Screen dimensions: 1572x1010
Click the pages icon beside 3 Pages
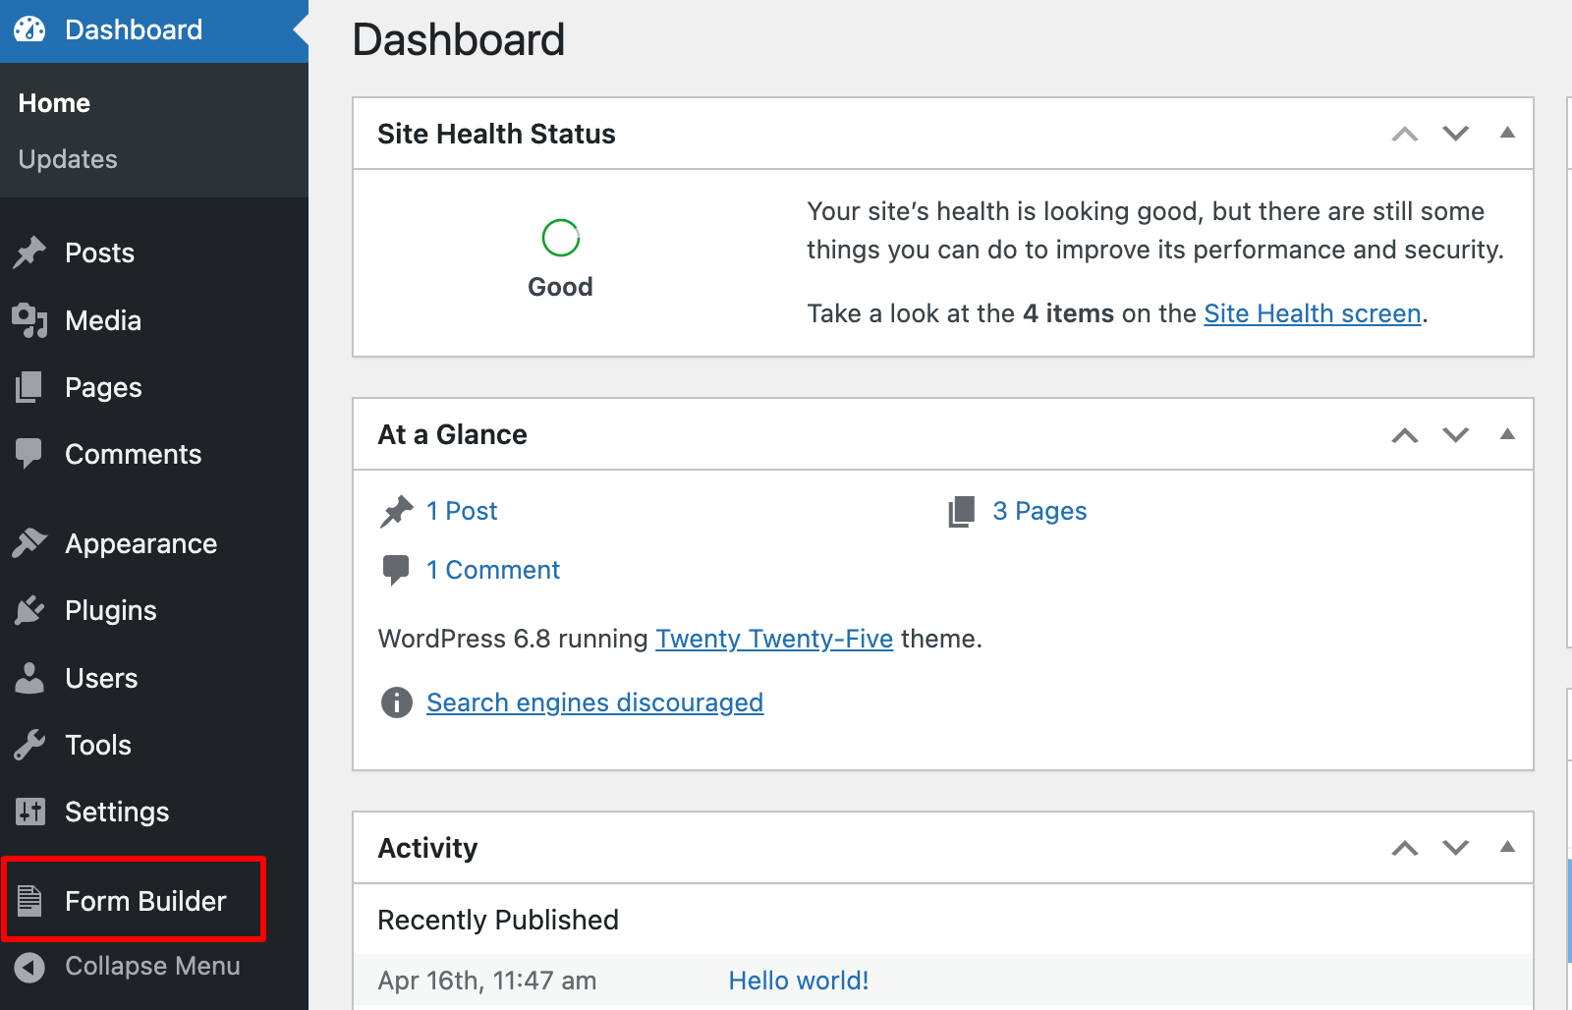pos(962,511)
